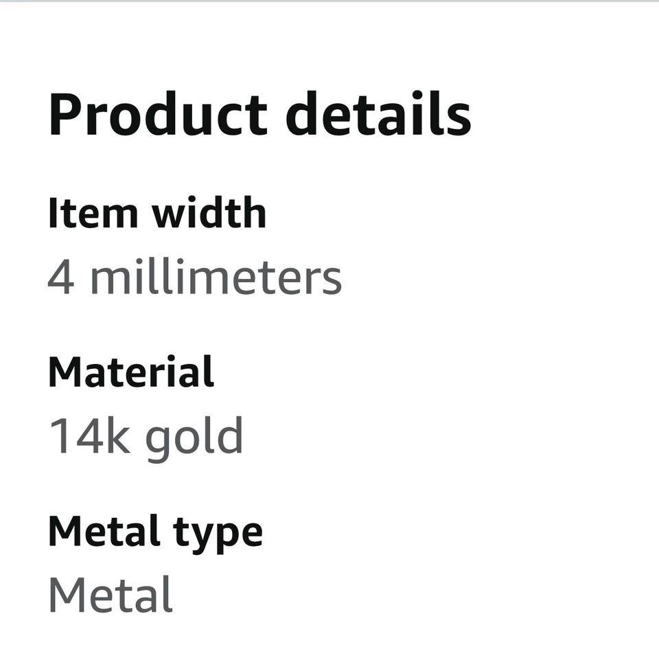
Task: Click the thin gray divider at top
Action: point(329,1)
